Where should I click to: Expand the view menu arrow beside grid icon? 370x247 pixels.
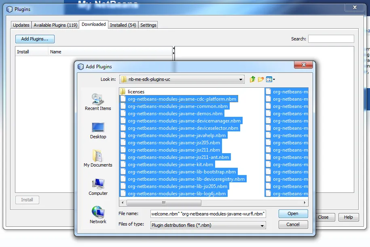[x=274, y=79]
